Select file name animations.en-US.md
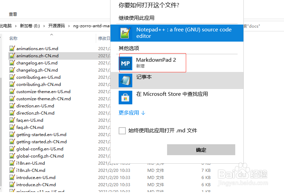Viewport: 284px width, 193px height. click(x=37, y=48)
